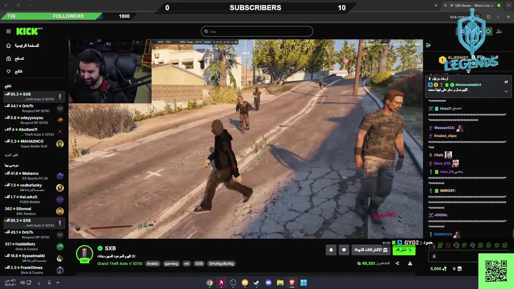Expand the system tray hidden icons chevron
This screenshot has width=514, height=289.
click(57, 283)
